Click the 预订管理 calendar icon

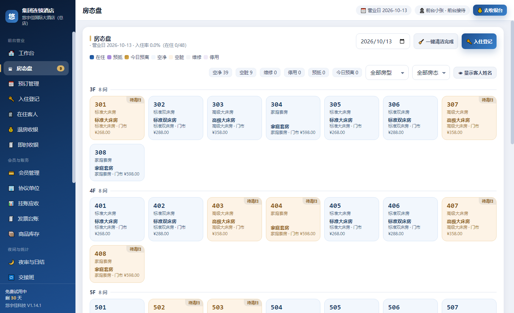pyautogui.click(x=11, y=84)
